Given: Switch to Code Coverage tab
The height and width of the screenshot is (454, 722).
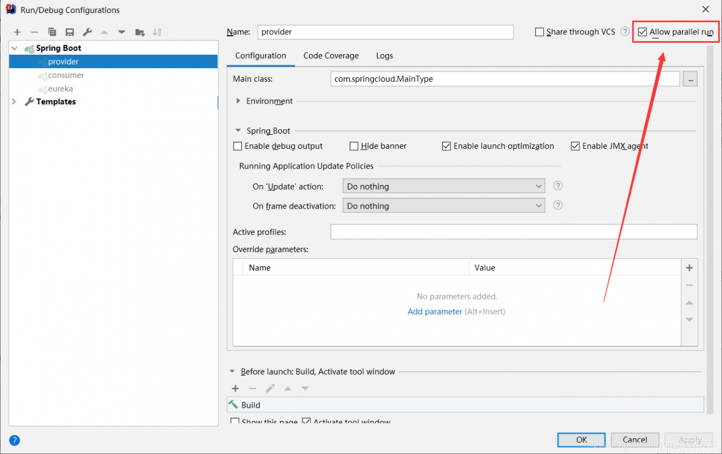Looking at the screenshot, I should pyautogui.click(x=331, y=55).
